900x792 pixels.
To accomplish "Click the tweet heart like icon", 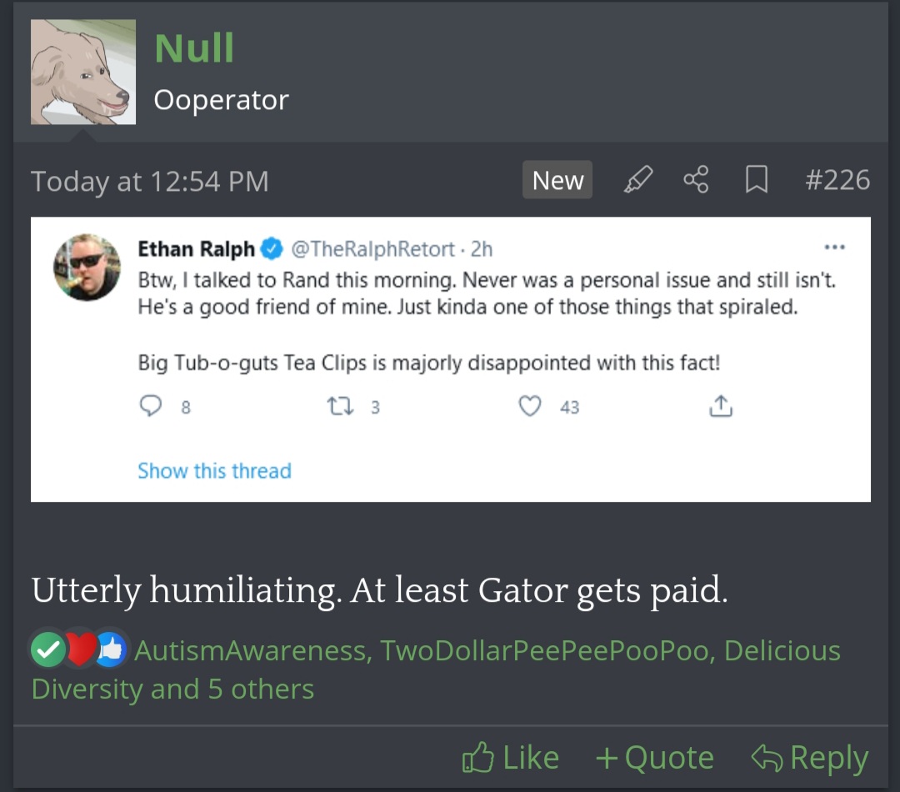I will (530, 406).
